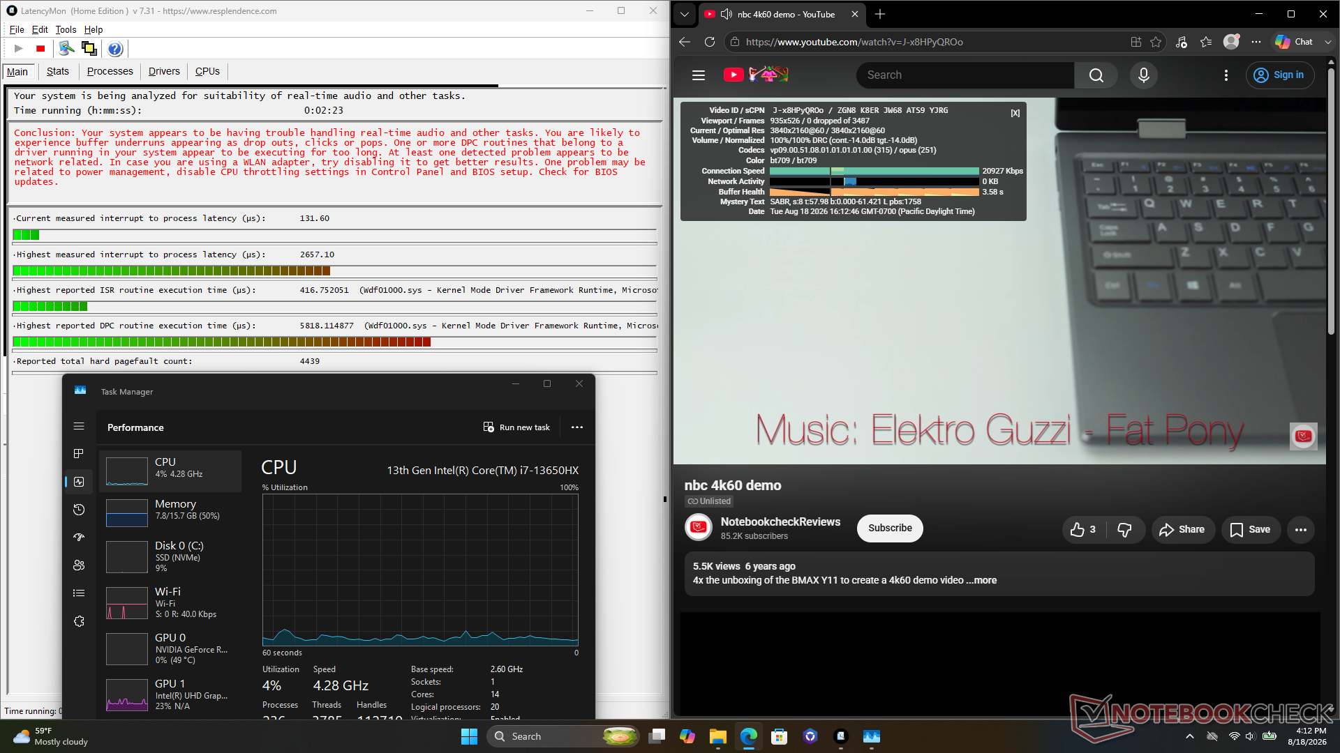Image resolution: width=1340 pixels, height=753 pixels.
Task: Open the Edit menu in LatencyMon
Action: point(40,29)
